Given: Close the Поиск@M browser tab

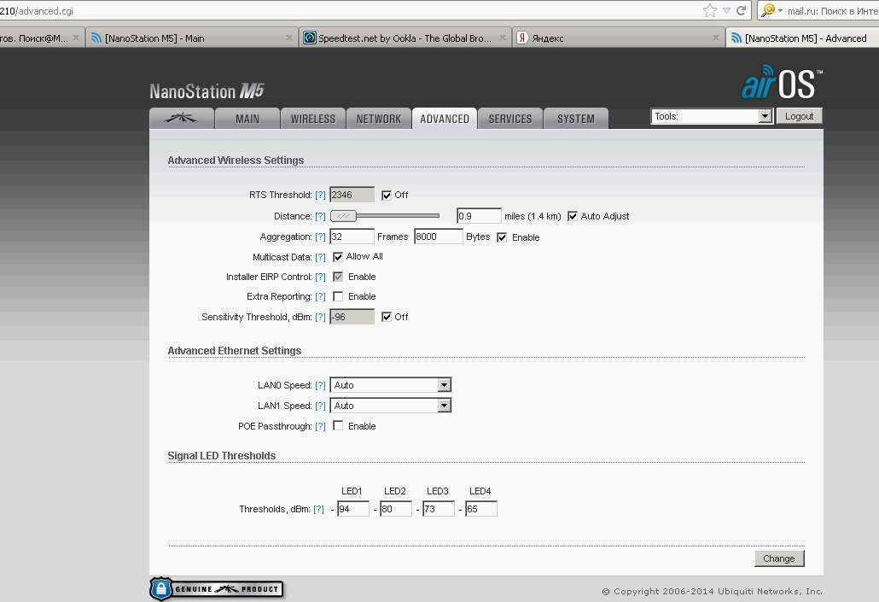Looking at the screenshot, I should click(x=76, y=38).
